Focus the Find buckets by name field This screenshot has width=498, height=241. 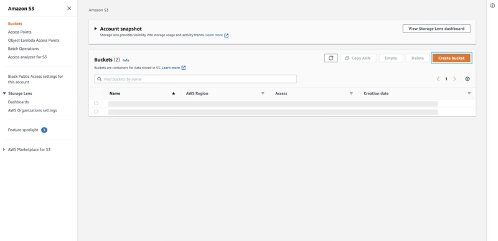195,79
